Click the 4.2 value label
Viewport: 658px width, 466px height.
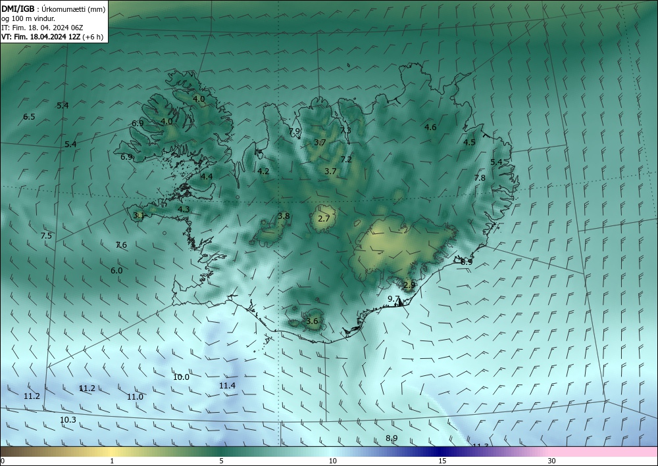[x=263, y=171]
